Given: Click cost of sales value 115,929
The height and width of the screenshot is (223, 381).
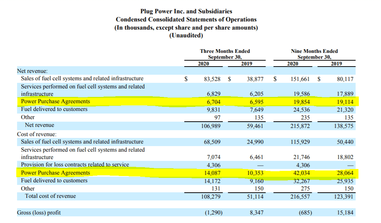Looking at the screenshot, I should (x=300, y=142).
